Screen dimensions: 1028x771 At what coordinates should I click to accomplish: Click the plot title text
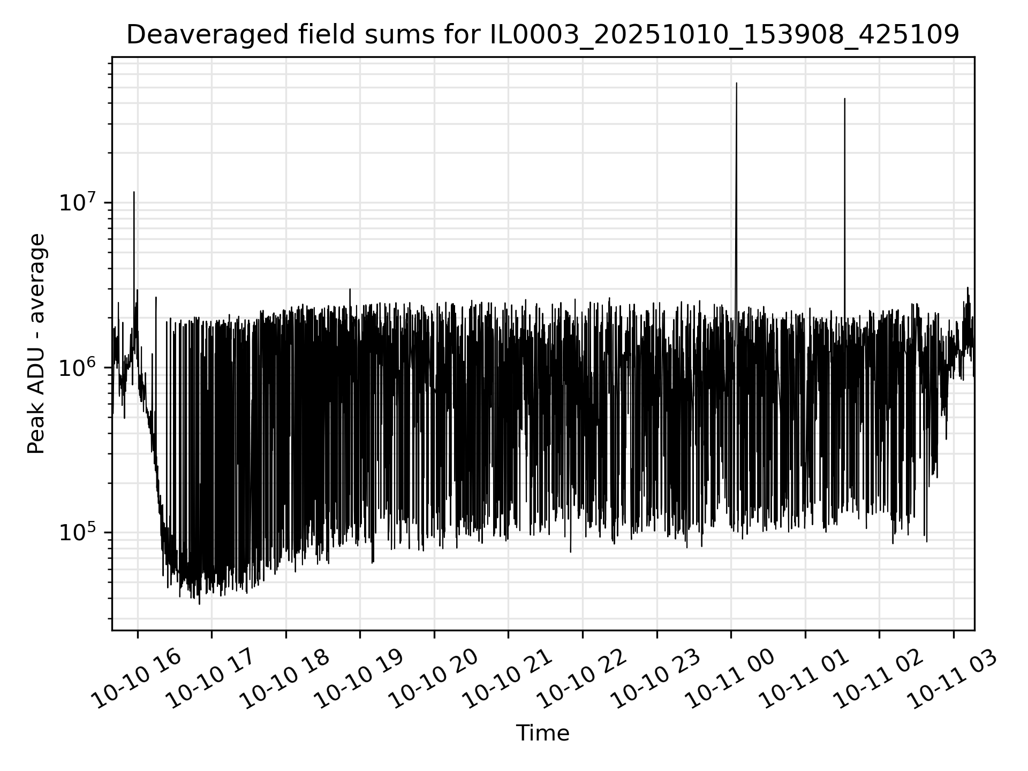(x=542, y=35)
